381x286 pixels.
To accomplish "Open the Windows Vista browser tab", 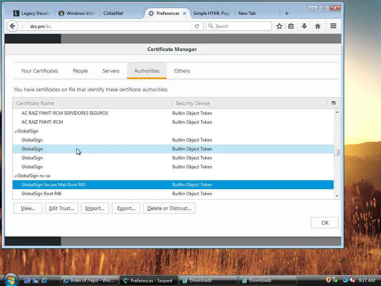I will 77,13.
